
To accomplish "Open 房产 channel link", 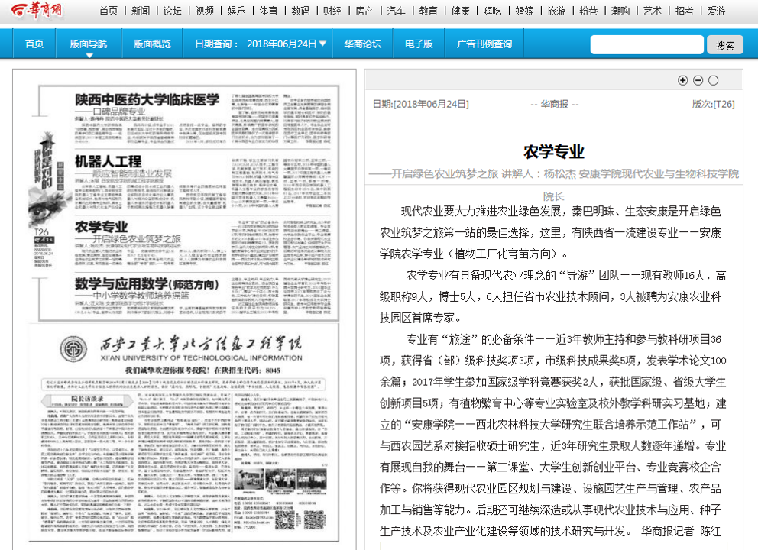I will (364, 11).
